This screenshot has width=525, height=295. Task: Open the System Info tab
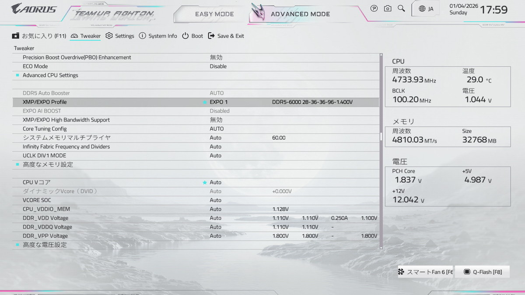[158, 36]
